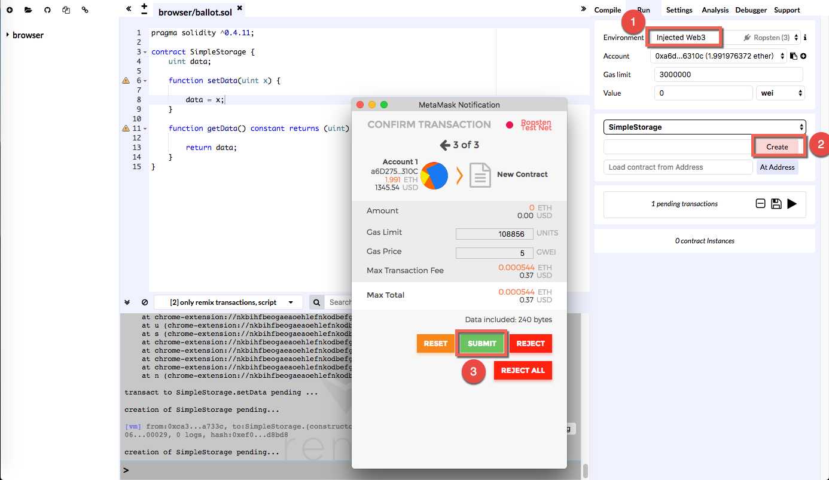Collapse the terminal with the double-down chevron
The image size is (829, 480).
pyautogui.click(x=127, y=302)
